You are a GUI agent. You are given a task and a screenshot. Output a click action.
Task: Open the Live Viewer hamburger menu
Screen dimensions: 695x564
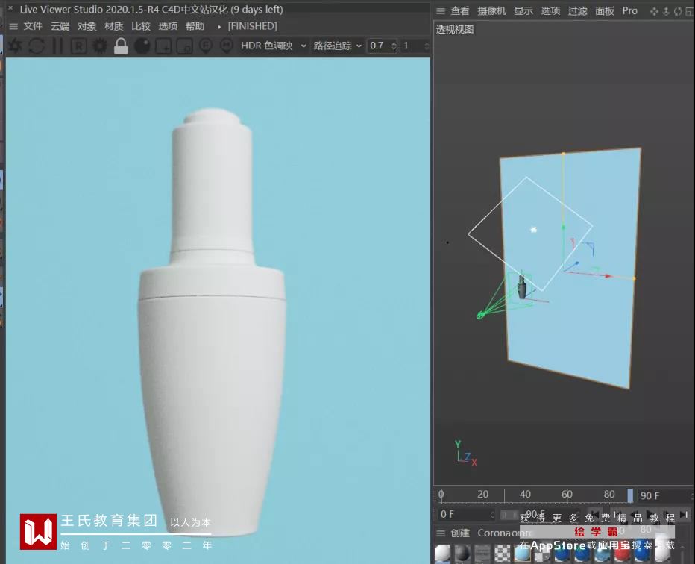(x=13, y=27)
